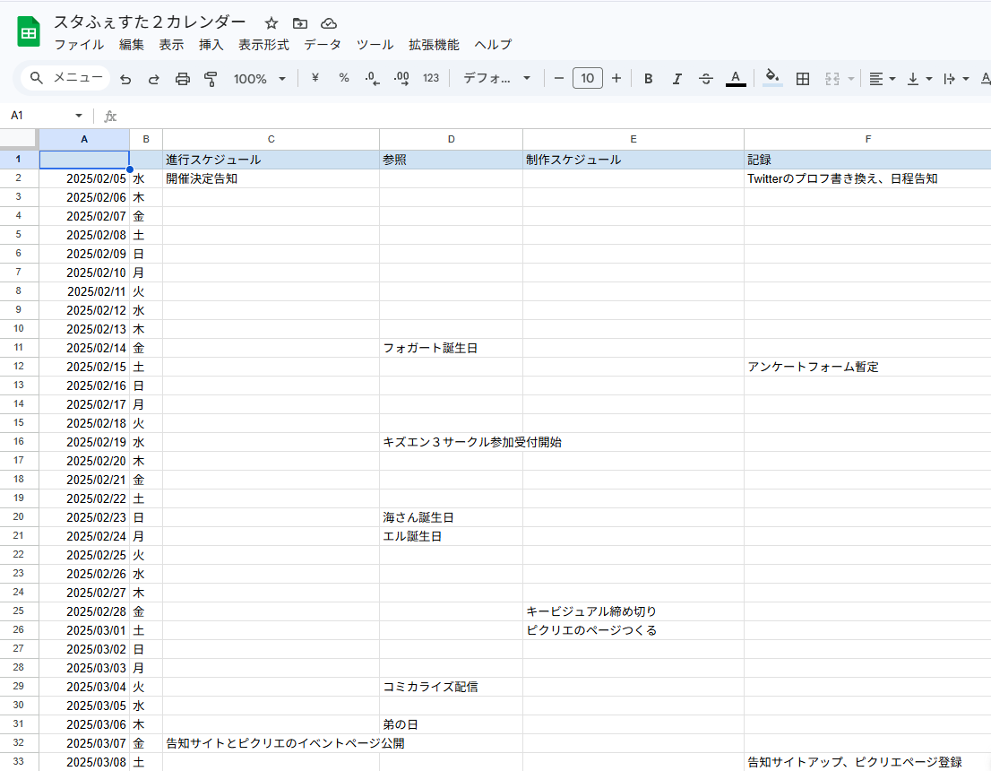Click the font size field showing 10
This screenshot has width=991, height=771.
[x=588, y=78]
